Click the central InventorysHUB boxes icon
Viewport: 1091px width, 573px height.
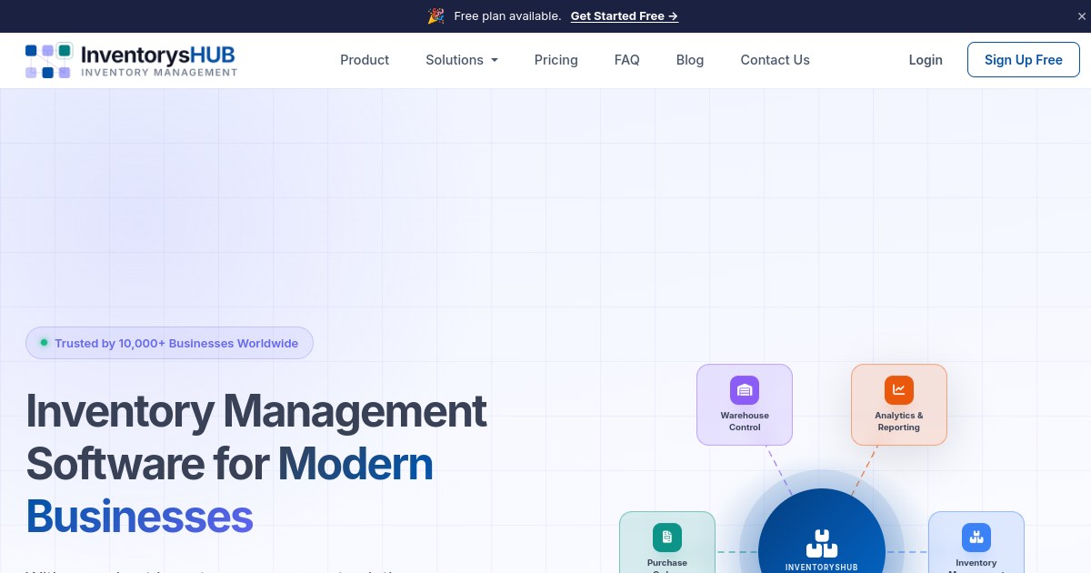point(822,544)
